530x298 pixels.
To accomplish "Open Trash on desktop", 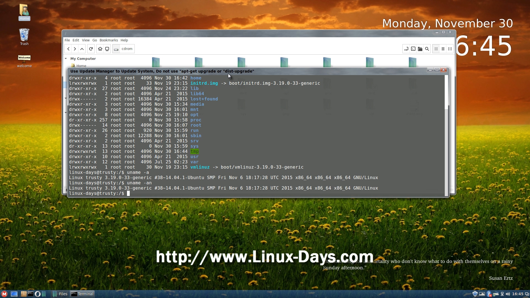I will pyautogui.click(x=24, y=37).
